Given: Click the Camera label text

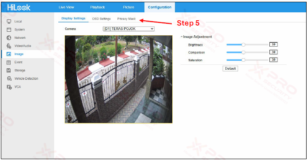Looking at the screenshot, I should pos(70,29).
